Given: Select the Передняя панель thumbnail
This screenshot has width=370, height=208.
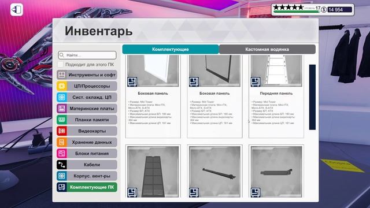Looking at the screenshot, I should (276, 70).
